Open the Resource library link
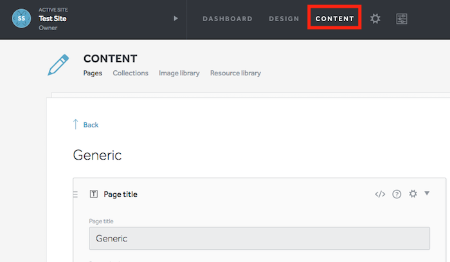Image resolution: width=450 pixels, height=262 pixels. [236, 73]
